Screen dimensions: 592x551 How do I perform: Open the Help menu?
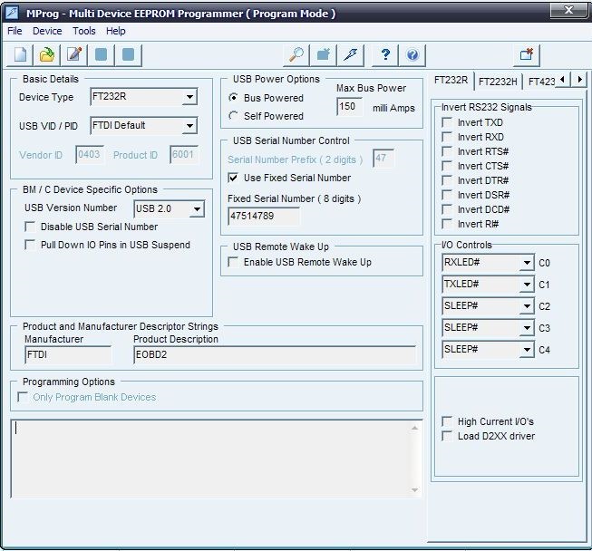pos(115,31)
